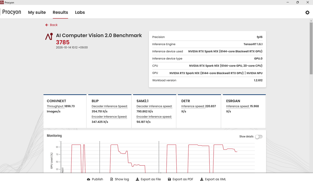Toggle the Show details switch

[259, 137]
